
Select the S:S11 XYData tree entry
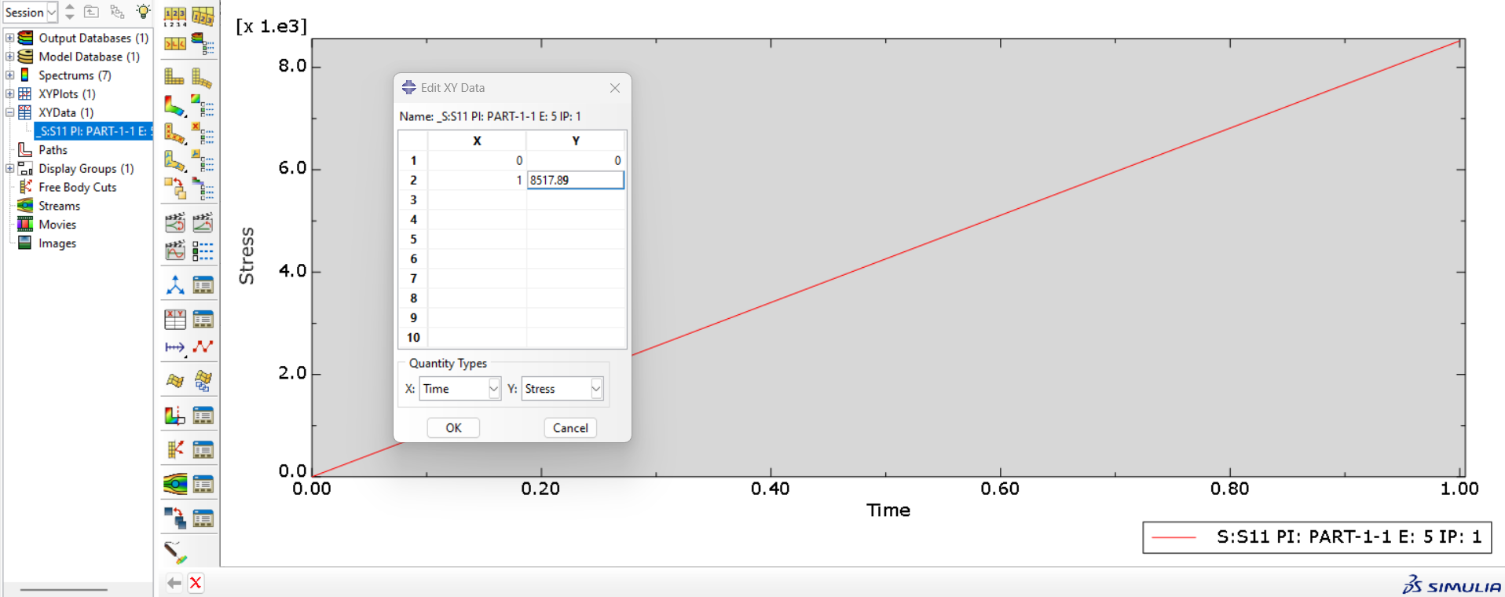(x=93, y=131)
